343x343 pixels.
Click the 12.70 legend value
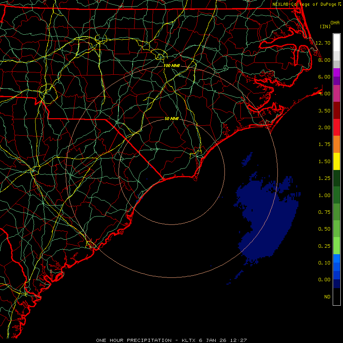pos(323,43)
